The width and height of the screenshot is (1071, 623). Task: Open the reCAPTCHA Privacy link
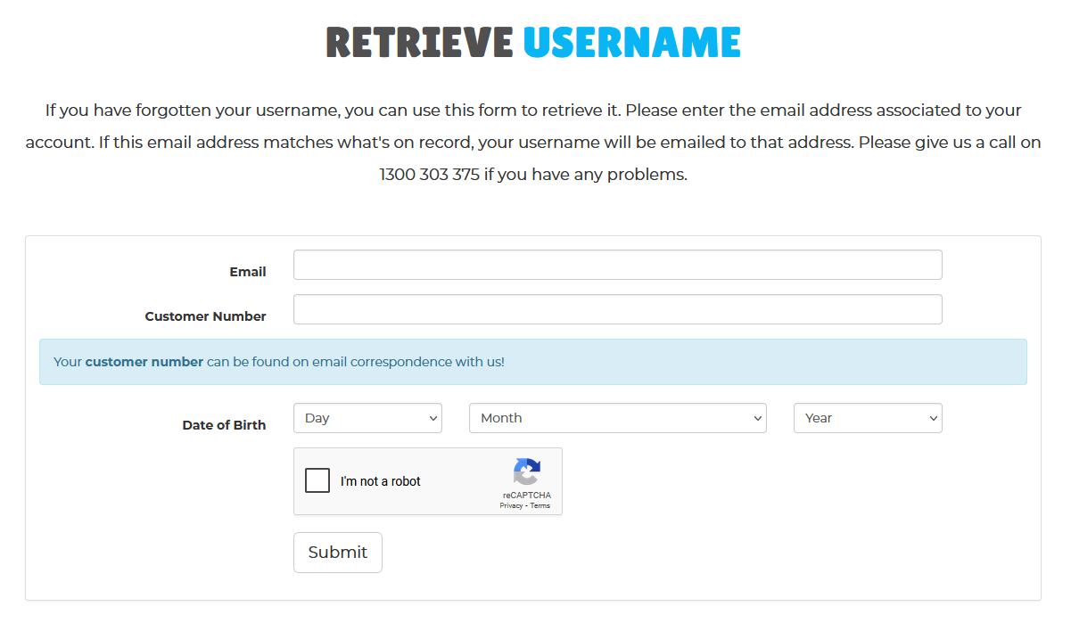pos(511,506)
